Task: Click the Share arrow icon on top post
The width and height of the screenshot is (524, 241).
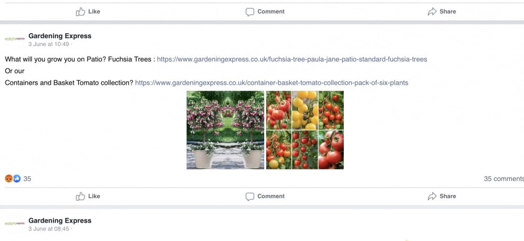Action: point(432,12)
